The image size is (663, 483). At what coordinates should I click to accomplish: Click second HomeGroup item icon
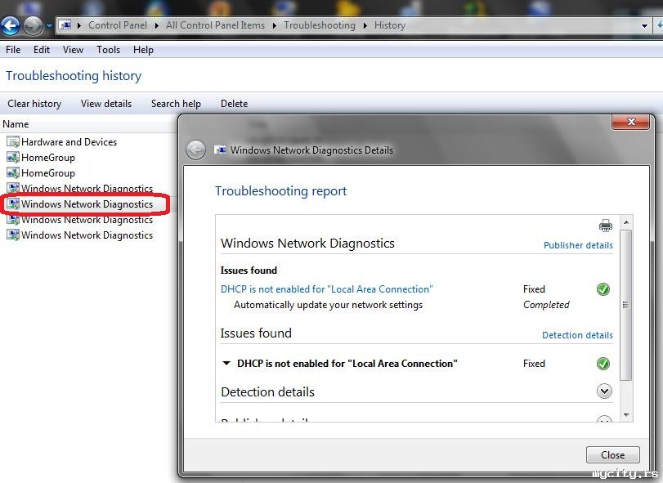coord(13,173)
